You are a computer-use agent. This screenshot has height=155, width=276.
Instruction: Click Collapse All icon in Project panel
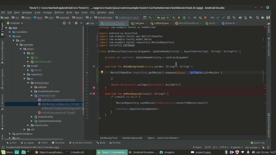[69, 23]
